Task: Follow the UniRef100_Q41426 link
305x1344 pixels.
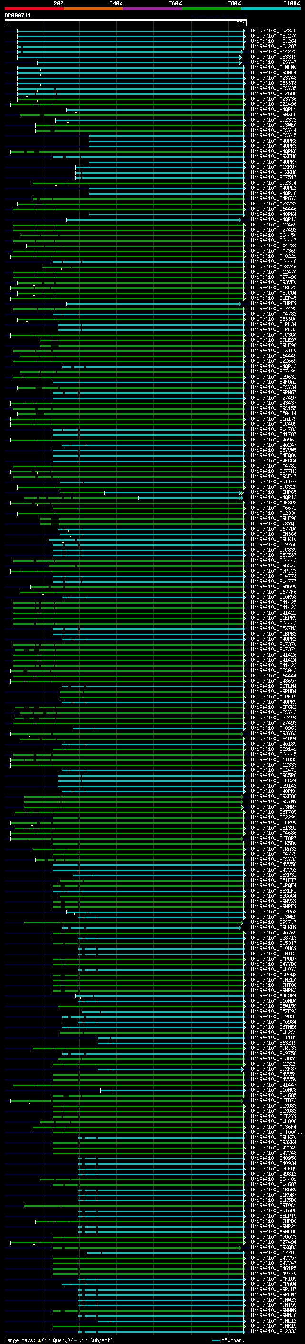Action: click(x=274, y=655)
